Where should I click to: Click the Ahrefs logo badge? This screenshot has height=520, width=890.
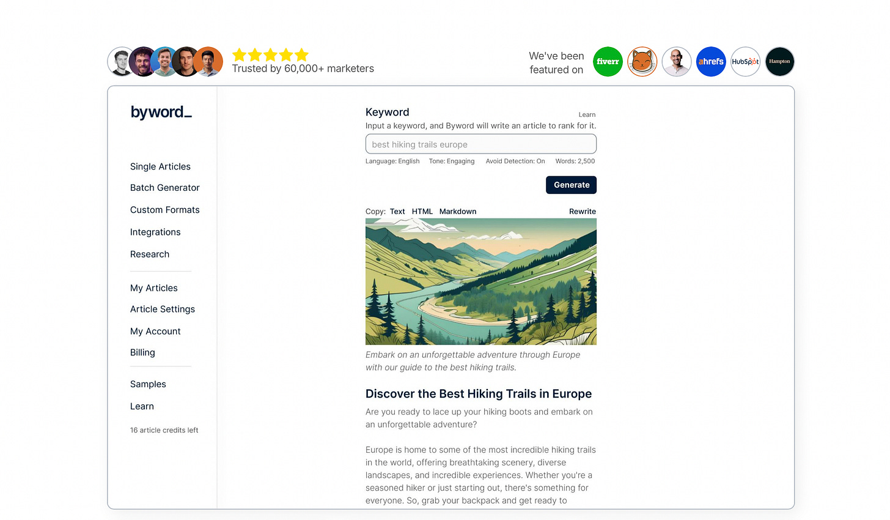point(711,62)
